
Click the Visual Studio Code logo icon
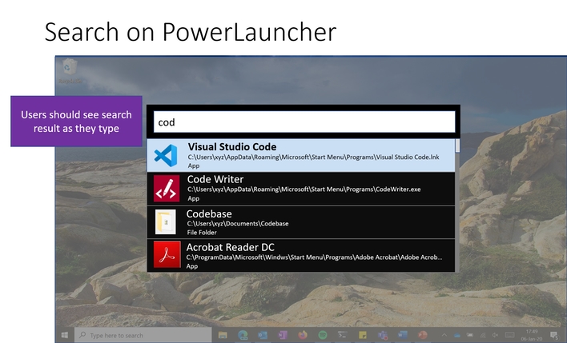pos(166,156)
